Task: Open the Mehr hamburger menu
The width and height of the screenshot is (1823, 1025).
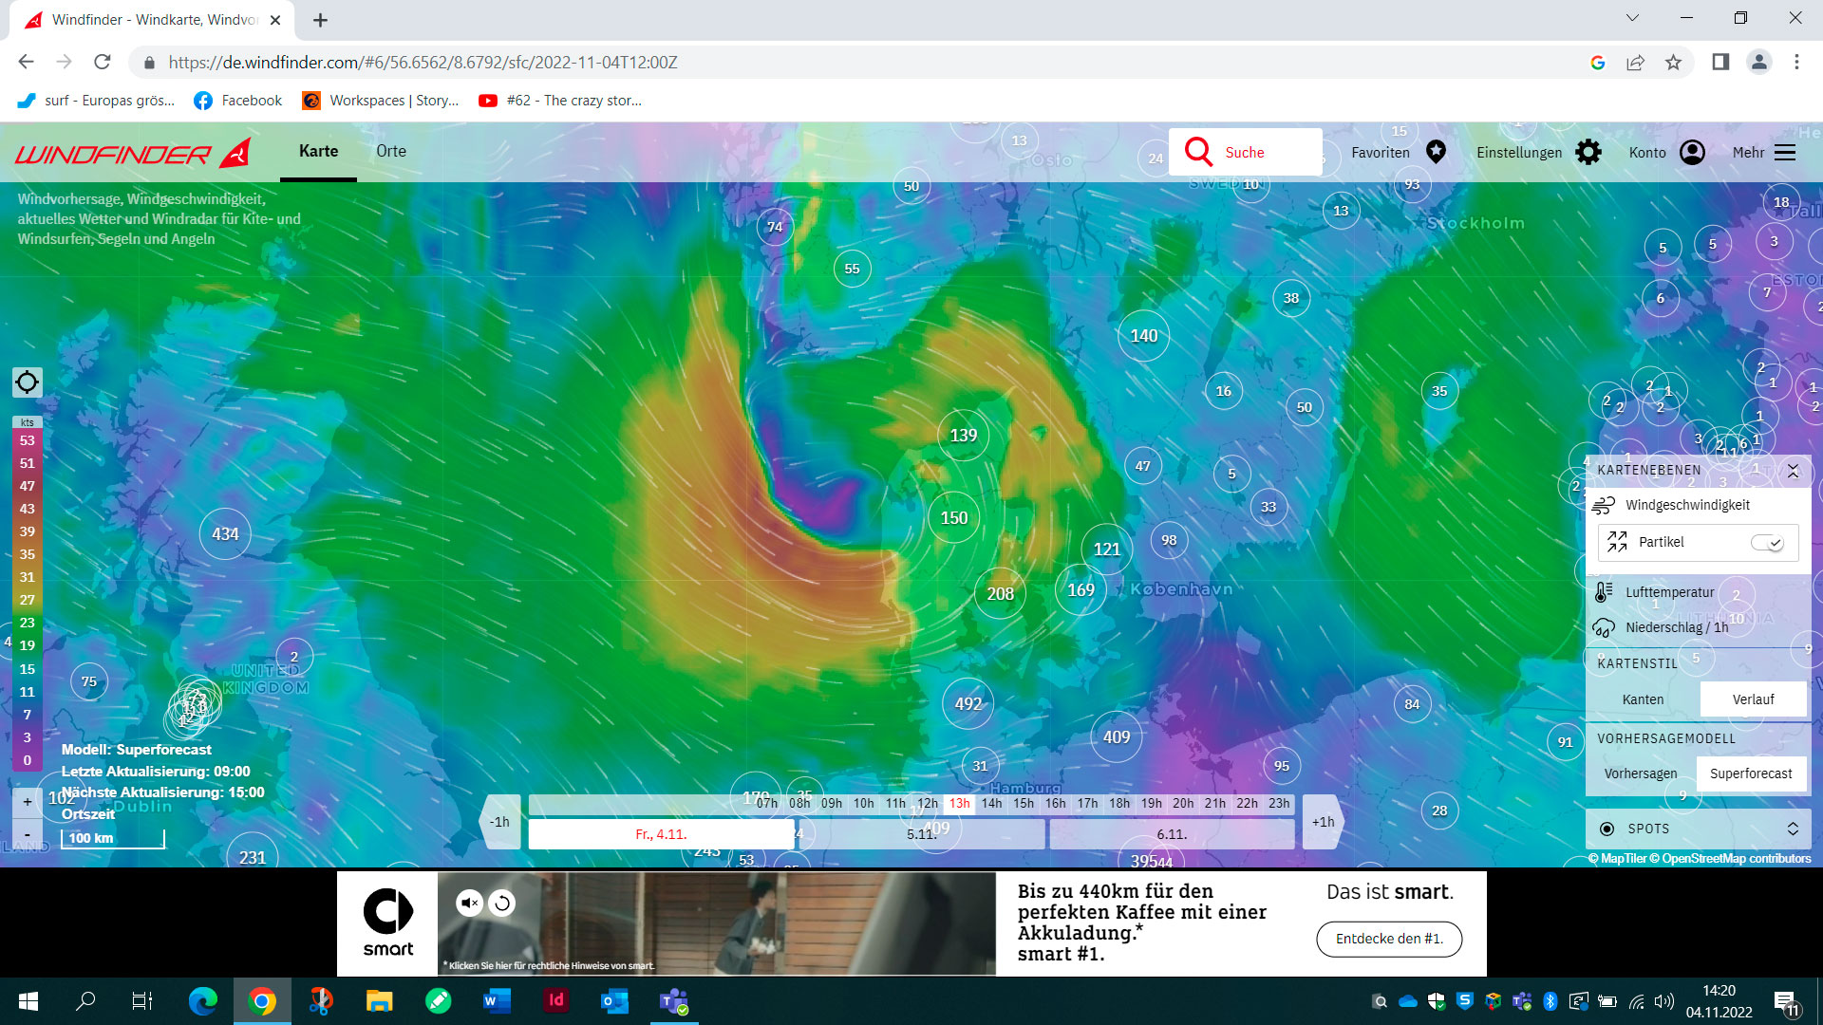Action: tap(1784, 152)
